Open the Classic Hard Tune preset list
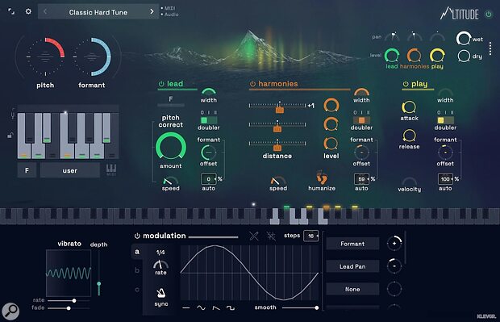500x322 pixels. click(98, 12)
